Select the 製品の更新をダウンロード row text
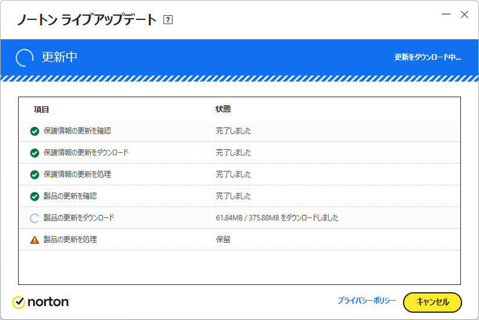 click(79, 217)
